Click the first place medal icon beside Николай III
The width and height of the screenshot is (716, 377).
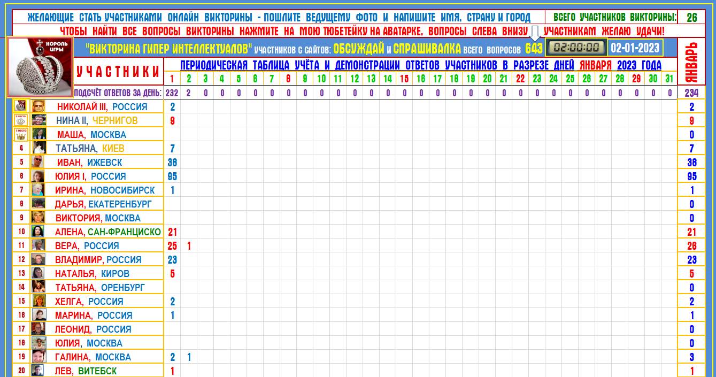20,106
